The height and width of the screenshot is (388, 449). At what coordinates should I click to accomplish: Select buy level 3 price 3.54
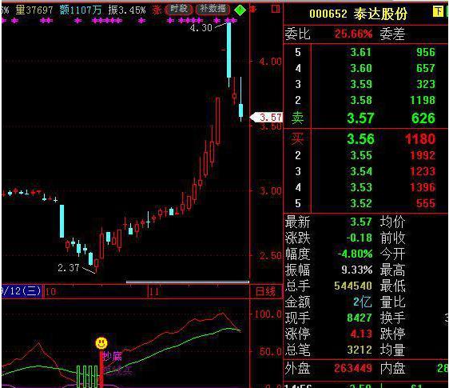point(361,171)
